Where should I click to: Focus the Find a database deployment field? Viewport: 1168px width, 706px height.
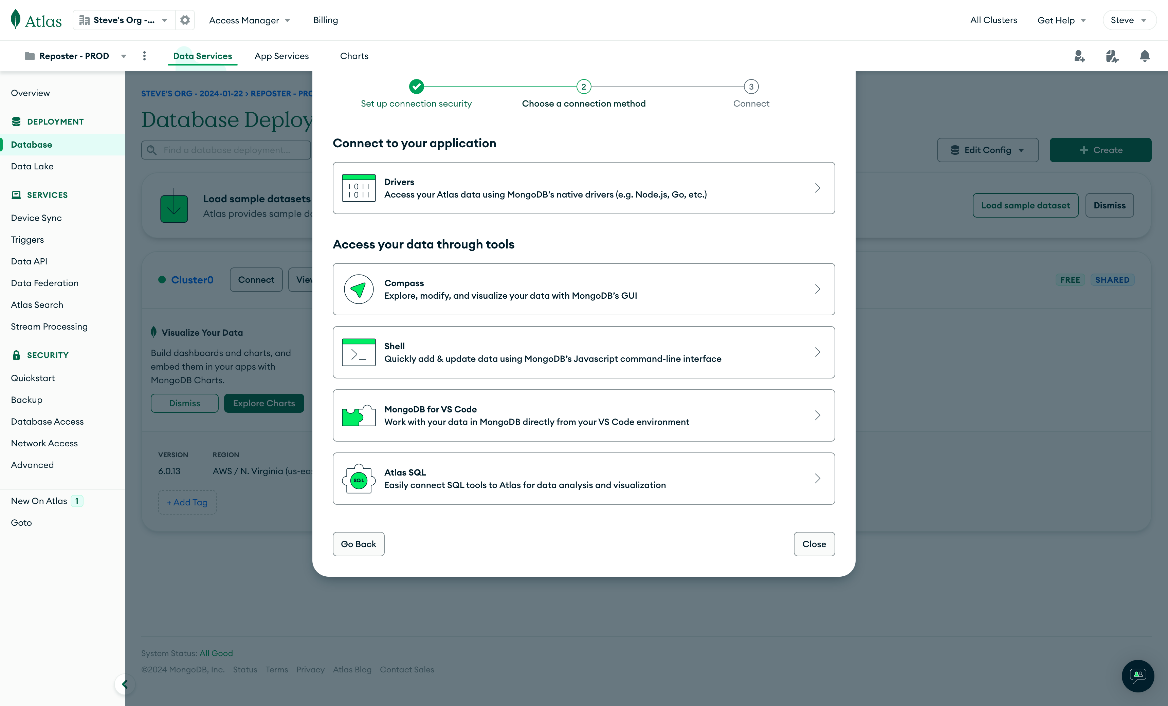click(226, 150)
